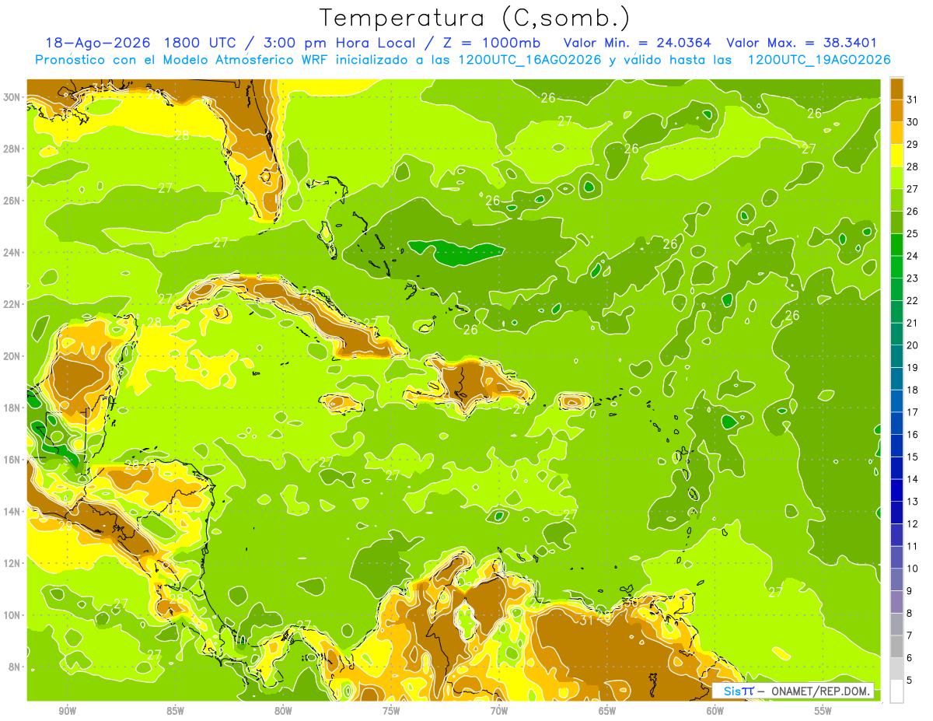Viewport: 933px width, 721px height.
Task: Click the '30N' latitude axis label
Action: pos(12,97)
